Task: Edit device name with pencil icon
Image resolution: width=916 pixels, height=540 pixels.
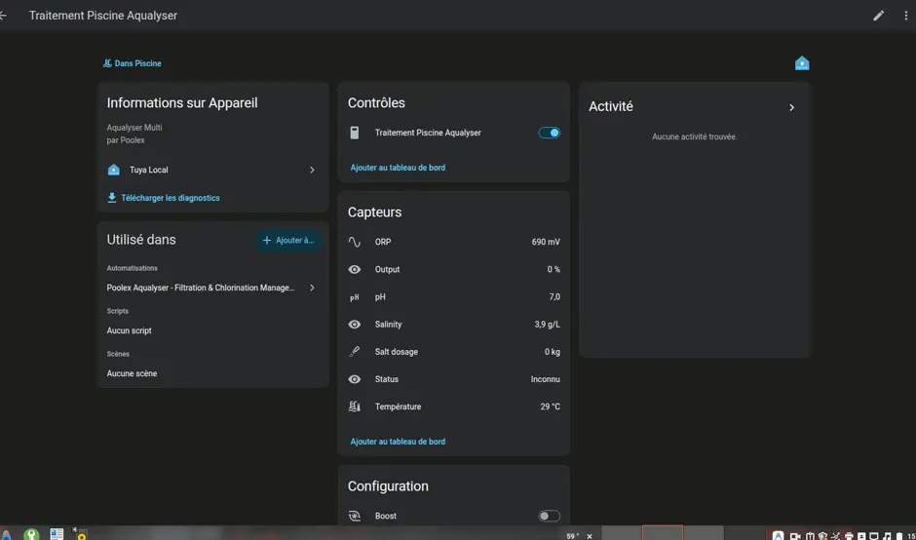Action: [x=879, y=16]
